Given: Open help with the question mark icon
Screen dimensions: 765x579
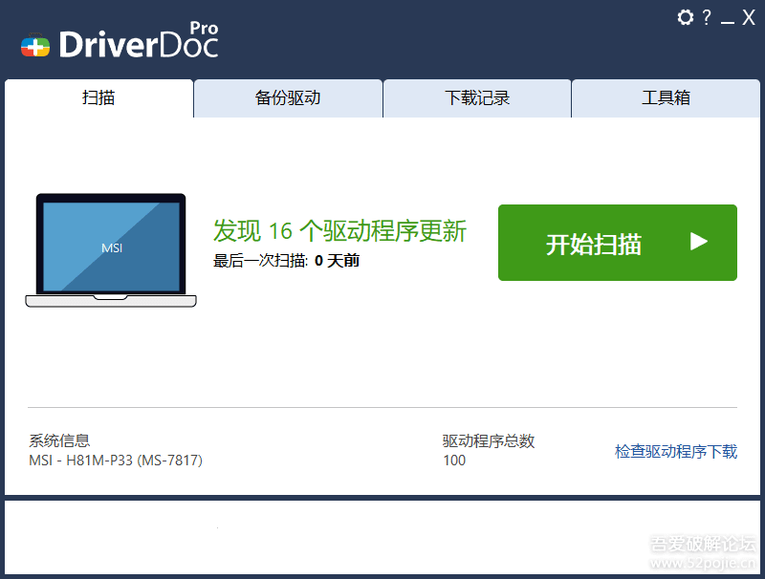Looking at the screenshot, I should point(707,17).
